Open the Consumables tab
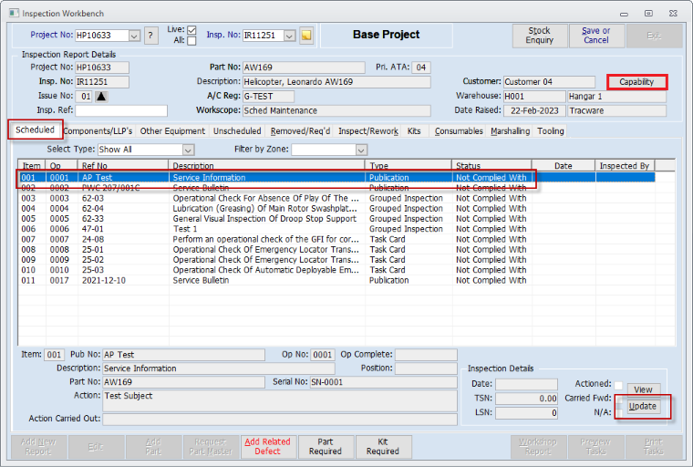The width and height of the screenshot is (693, 467). pos(459,131)
